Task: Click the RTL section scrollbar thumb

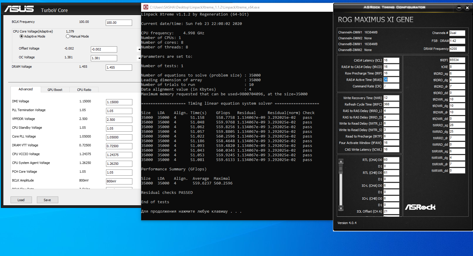Action: click(x=341, y=169)
